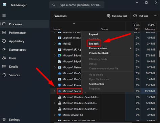
Task: Sort by the CPU column header
Action: [x=137, y=29]
